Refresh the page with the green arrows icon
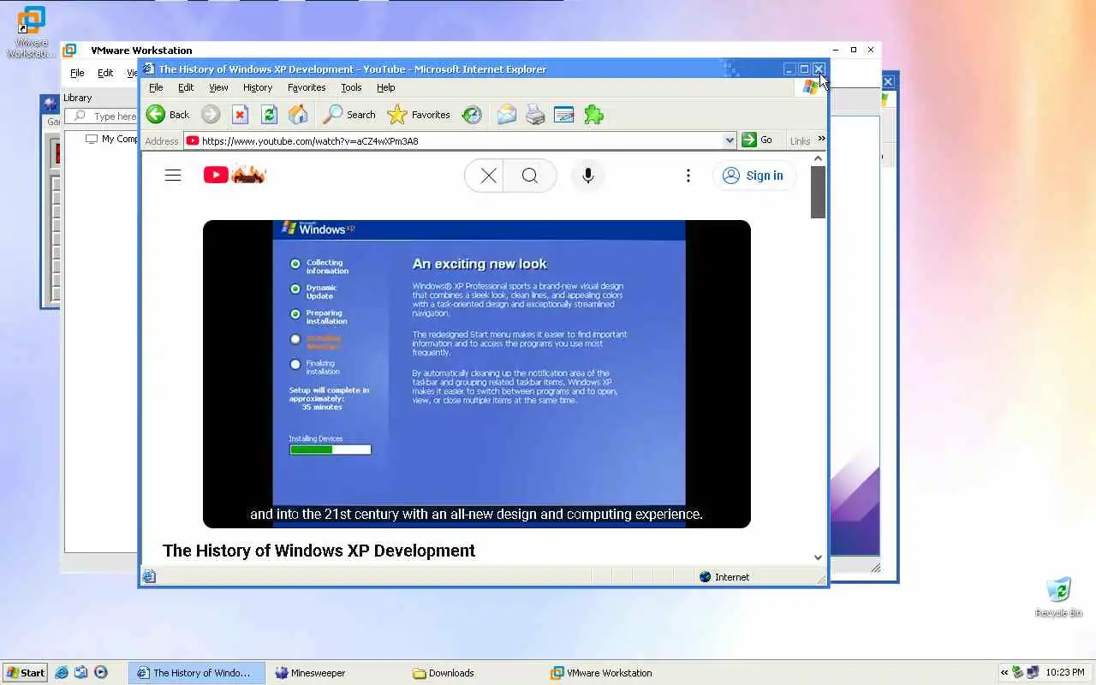Viewport: 1096px width, 685px height. click(269, 115)
